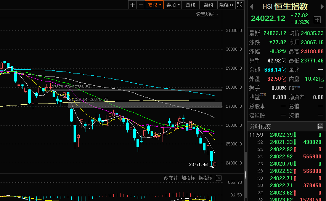Click the trade volume 566900
Viewport: 326px width, 201px height.
(x=312, y=156)
